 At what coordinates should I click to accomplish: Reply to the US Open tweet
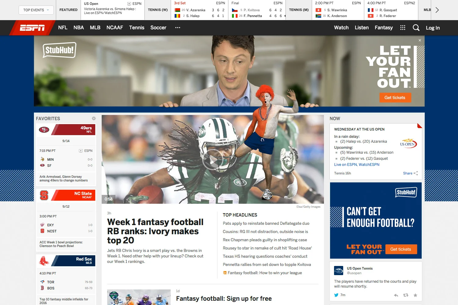pos(396,295)
